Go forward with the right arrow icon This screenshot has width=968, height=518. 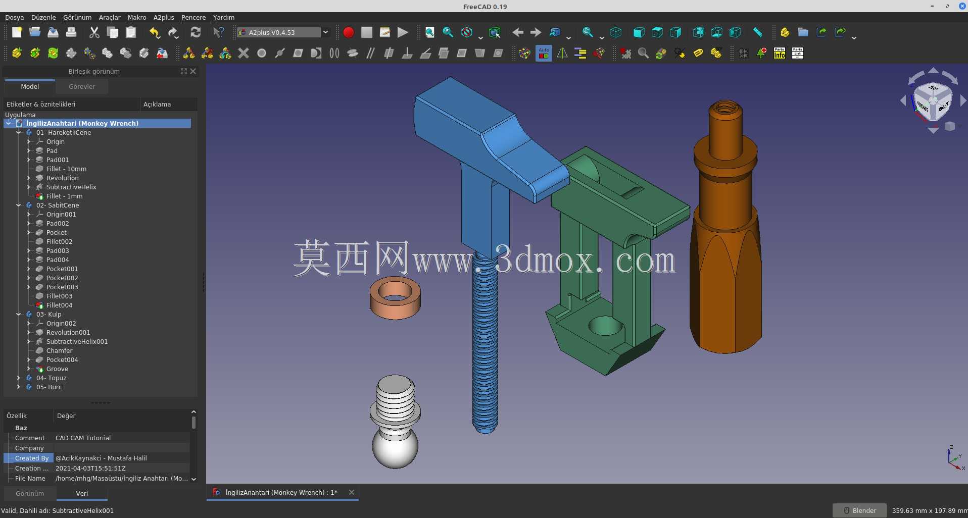536,32
